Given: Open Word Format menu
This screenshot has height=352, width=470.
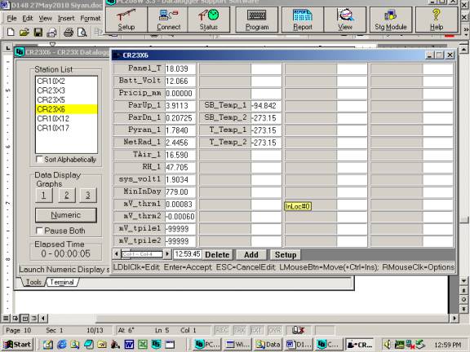Looking at the screenshot, I should (91, 19).
